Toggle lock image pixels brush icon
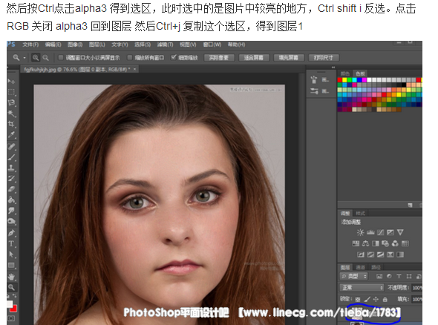 pyautogui.click(x=367, y=299)
